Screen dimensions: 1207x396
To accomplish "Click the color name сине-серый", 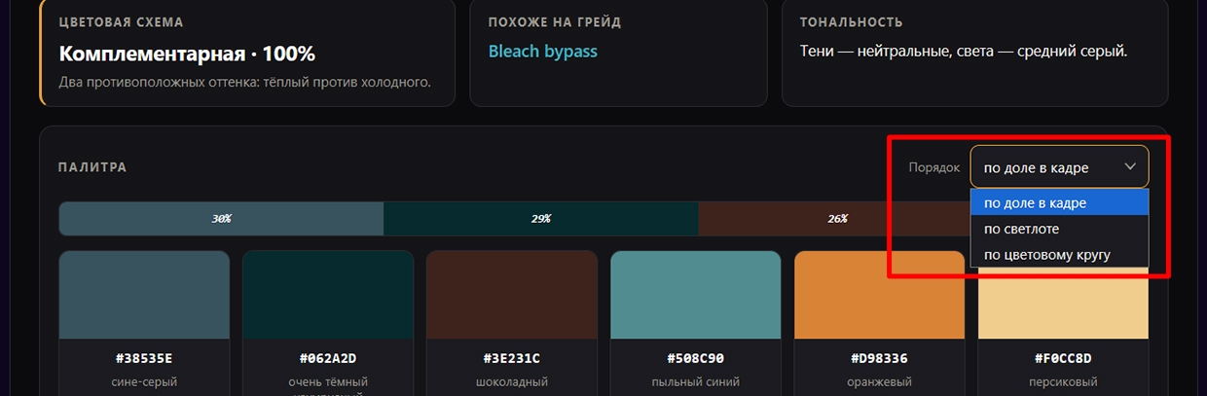I will pyautogui.click(x=144, y=382).
